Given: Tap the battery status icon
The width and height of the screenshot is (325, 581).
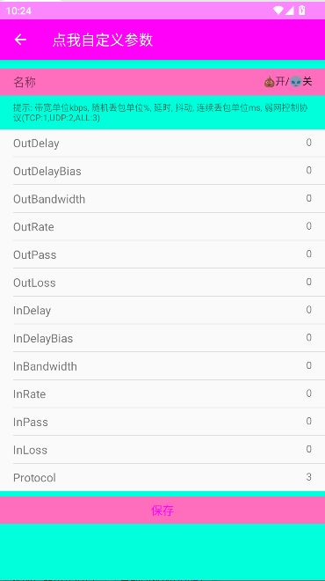Looking at the screenshot, I should click(x=302, y=11).
